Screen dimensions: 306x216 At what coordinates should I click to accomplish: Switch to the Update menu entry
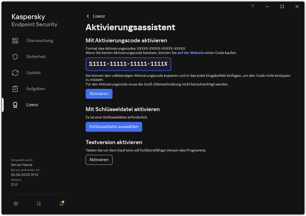point(33,73)
